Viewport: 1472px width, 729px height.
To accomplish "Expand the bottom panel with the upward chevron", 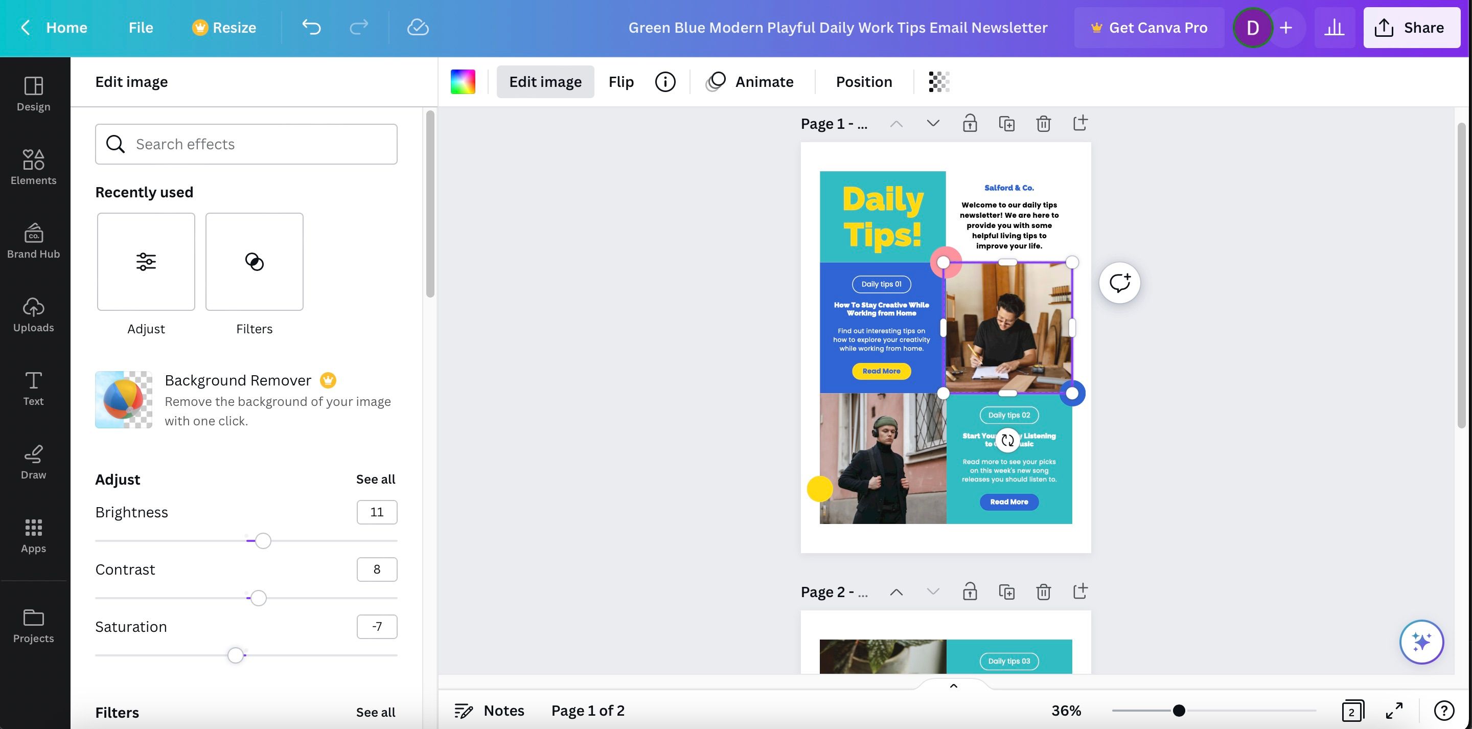I will 953,686.
